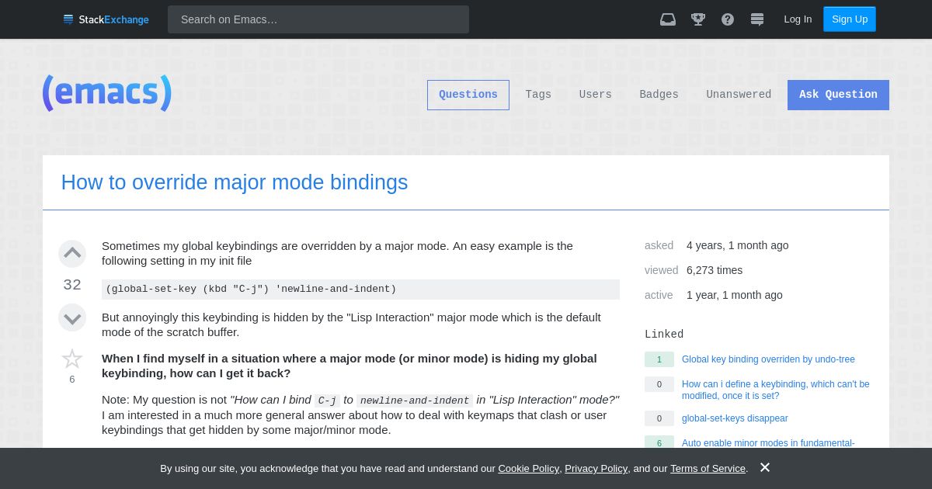Viewport: 932px width, 489px height.
Task: Click inline code 'newline-and-indent' in the note
Action: click(415, 401)
